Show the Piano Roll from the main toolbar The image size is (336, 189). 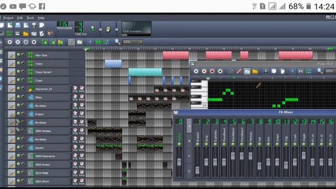(x=18, y=34)
